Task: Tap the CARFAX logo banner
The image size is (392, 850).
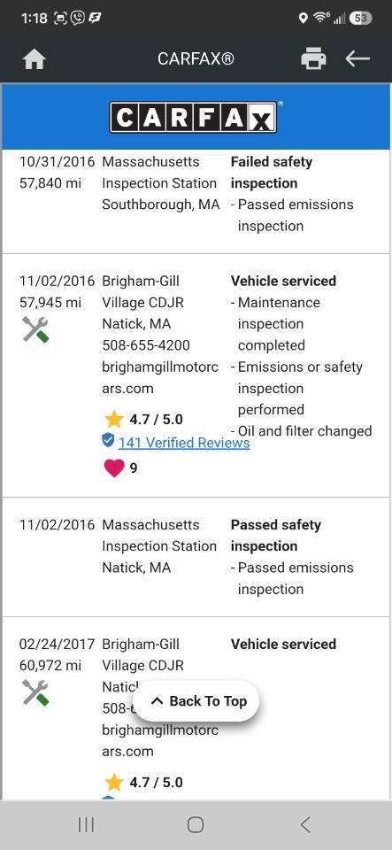Action: pyautogui.click(x=196, y=117)
